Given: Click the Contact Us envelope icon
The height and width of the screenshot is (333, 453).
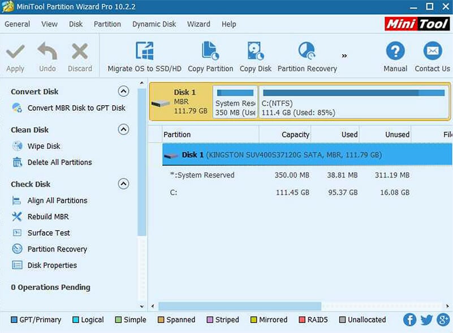Looking at the screenshot, I should coord(433,51).
